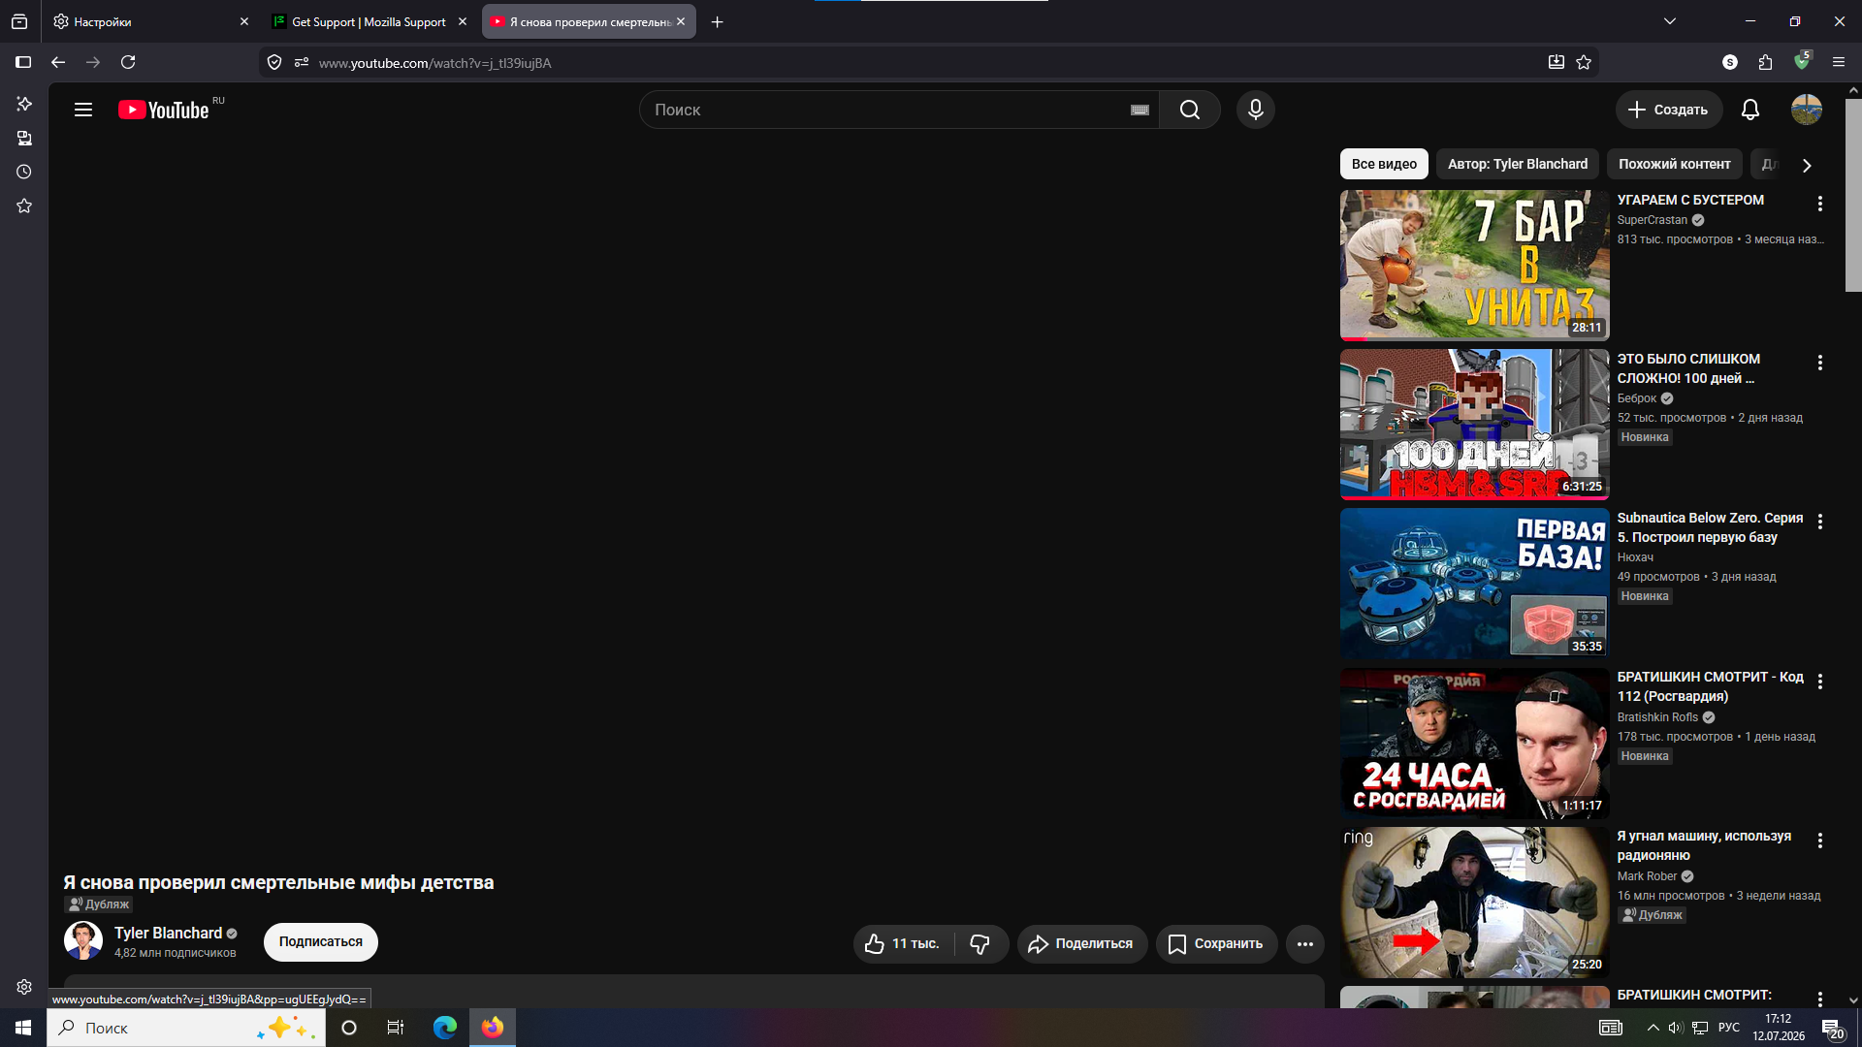This screenshot has height=1047, width=1862.
Task: Open the sidebar history clock icon
Action: point(24,172)
